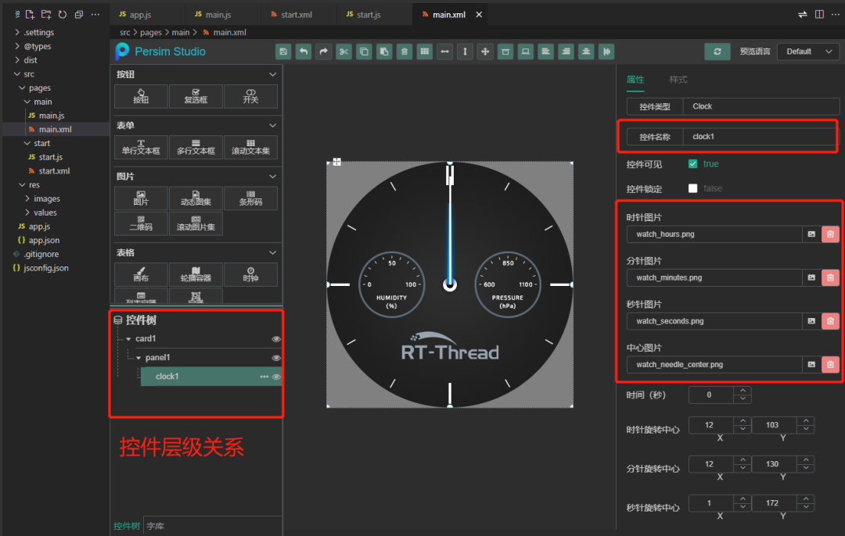This screenshot has height=536, width=845.
Task: Open the Default language dropdown
Action: pos(808,52)
